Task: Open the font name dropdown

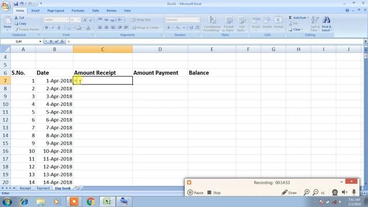Action: (x=67, y=20)
